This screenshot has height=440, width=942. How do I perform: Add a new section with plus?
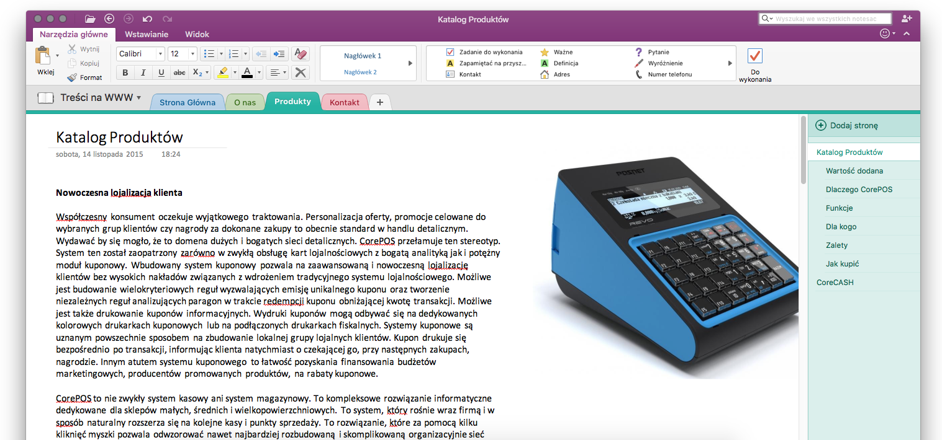(x=380, y=102)
